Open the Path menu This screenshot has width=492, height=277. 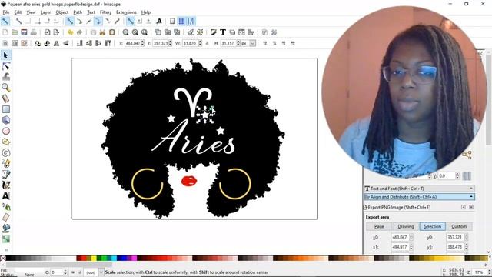[x=78, y=12]
